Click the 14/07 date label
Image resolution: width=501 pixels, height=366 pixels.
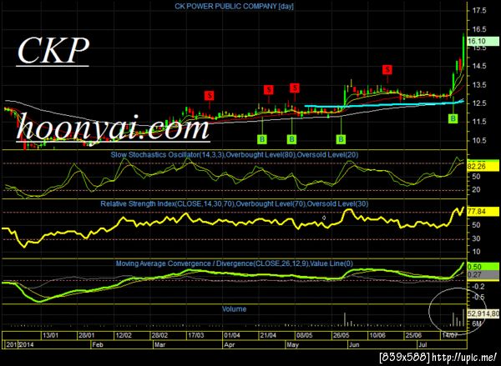(x=449, y=335)
